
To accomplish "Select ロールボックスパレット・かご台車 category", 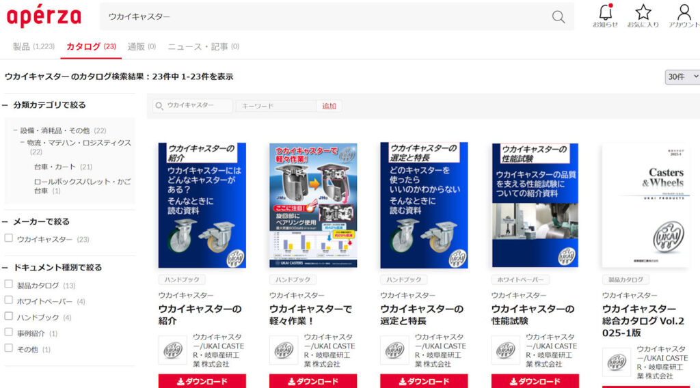I will (82, 186).
